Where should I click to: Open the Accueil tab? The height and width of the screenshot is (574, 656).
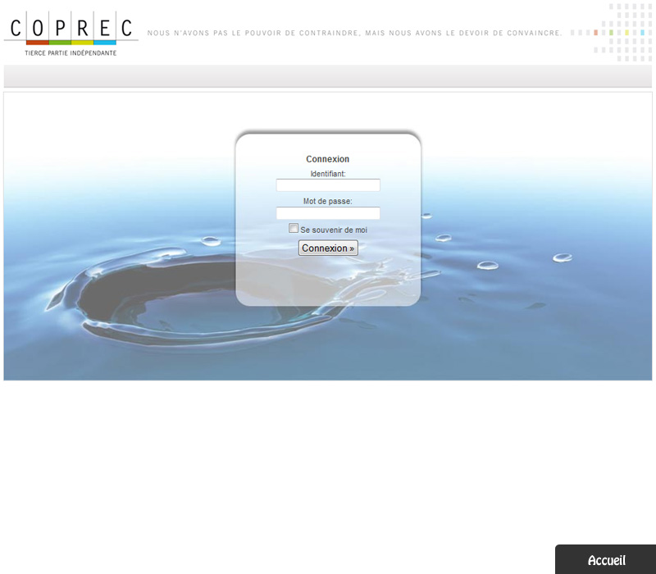coord(606,560)
